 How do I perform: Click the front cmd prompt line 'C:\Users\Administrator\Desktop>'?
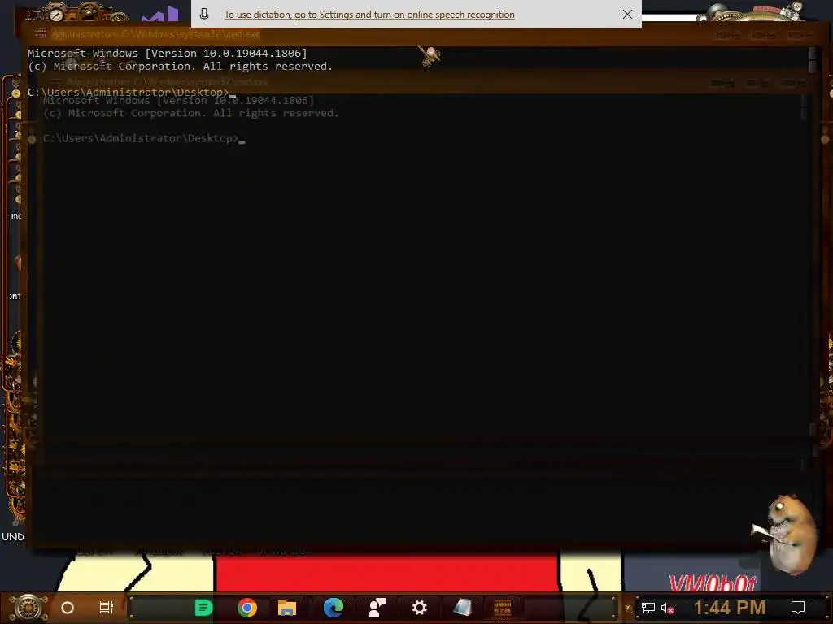click(x=128, y=93)
